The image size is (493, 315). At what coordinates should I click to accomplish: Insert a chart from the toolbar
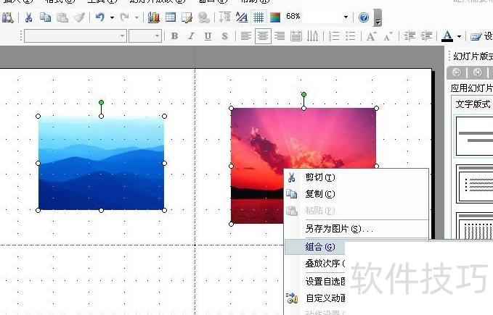click(154, 17)
